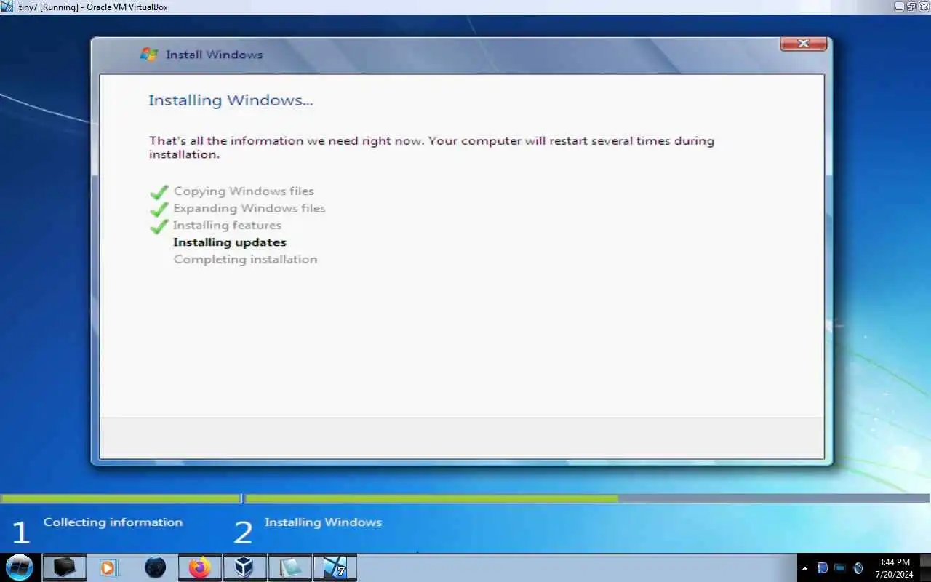
Task: Switch to the tiny7 VM taskbar button
Action: [x=335, y=567]
